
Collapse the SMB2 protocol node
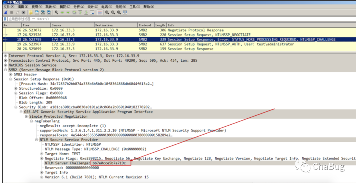coord(6,70)
